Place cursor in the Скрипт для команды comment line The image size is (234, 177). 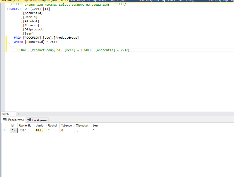(x=68, y=5)
